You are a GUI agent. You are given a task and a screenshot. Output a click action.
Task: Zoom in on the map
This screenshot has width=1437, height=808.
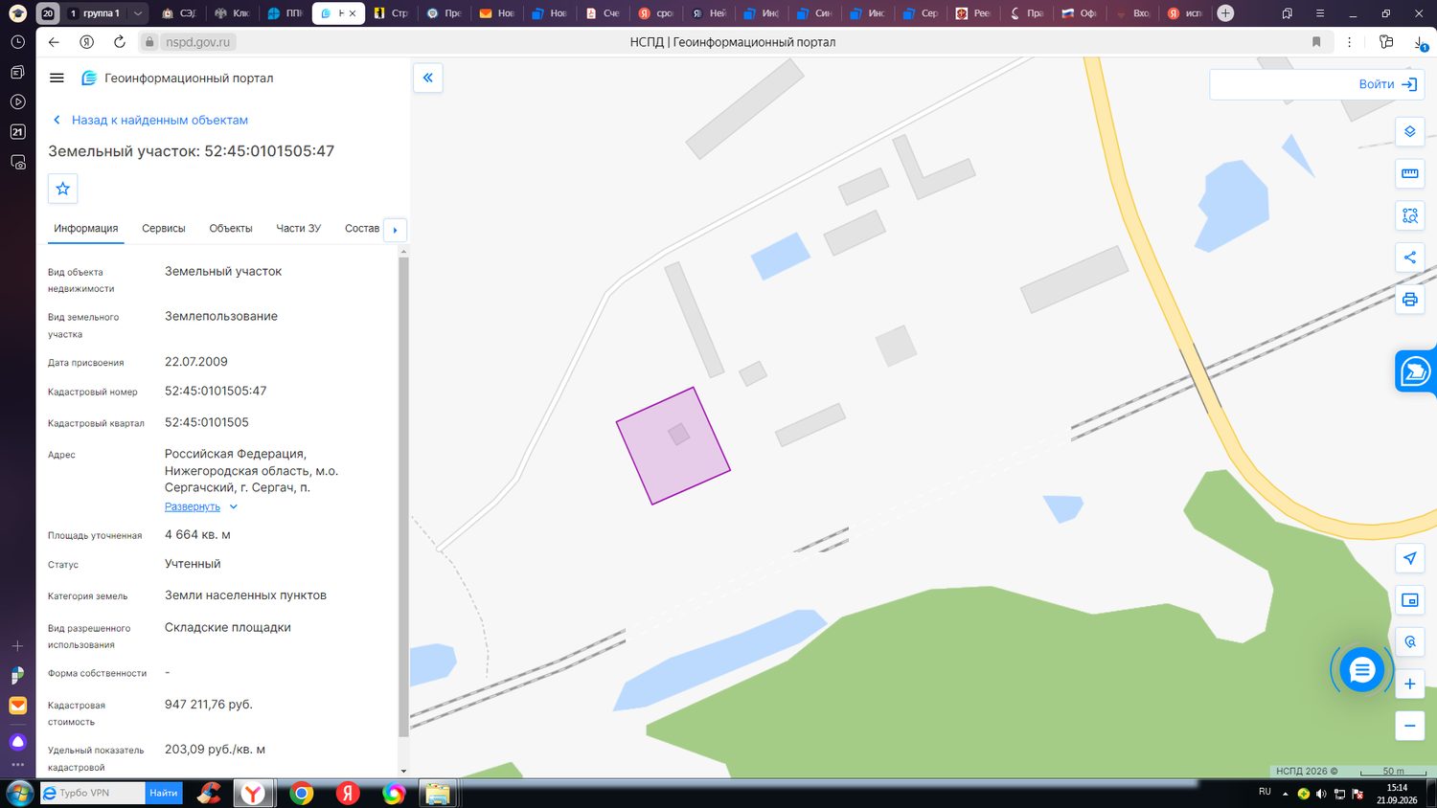1409,684
